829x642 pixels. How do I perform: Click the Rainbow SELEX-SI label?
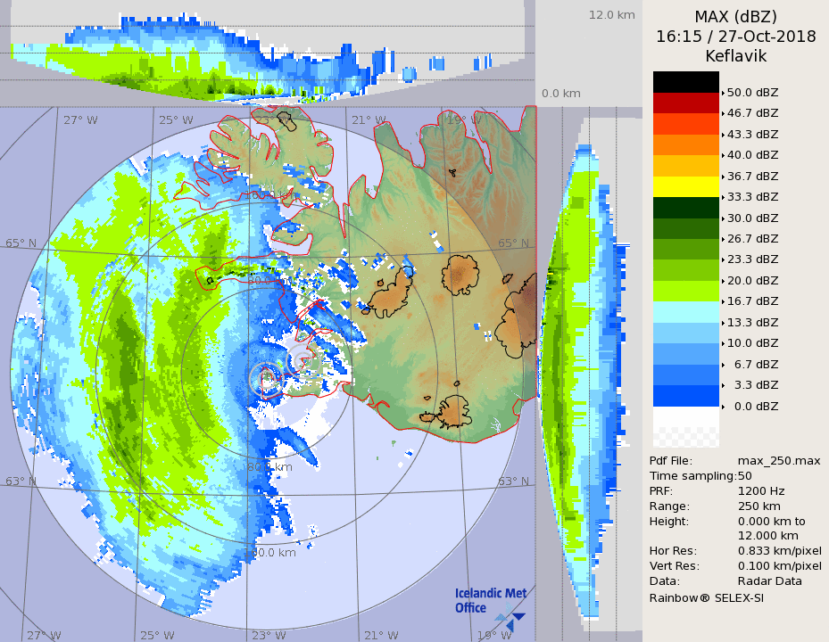(x=706, y=597)
